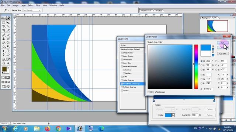Select the Move tool
The image size is (236, 132).
point(8,23)
